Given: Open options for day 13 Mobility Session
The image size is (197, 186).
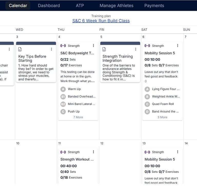Looking at the screenshot, I should (178, 152).
